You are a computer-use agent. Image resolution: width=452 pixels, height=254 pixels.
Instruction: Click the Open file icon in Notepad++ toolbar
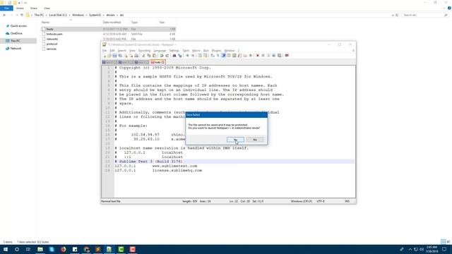click(109, 56)
